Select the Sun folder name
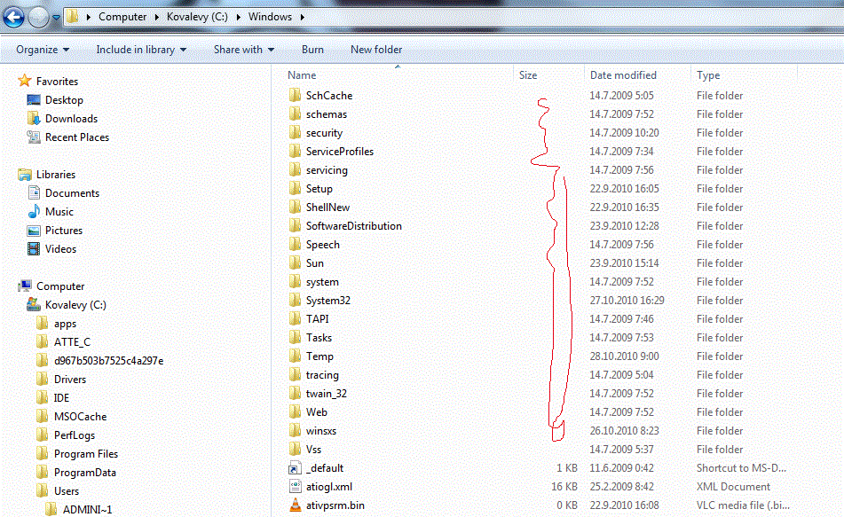 tap(314, 263)
